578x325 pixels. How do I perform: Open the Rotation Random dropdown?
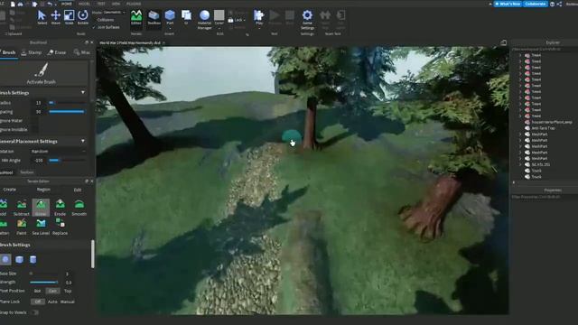coord(58,152)
